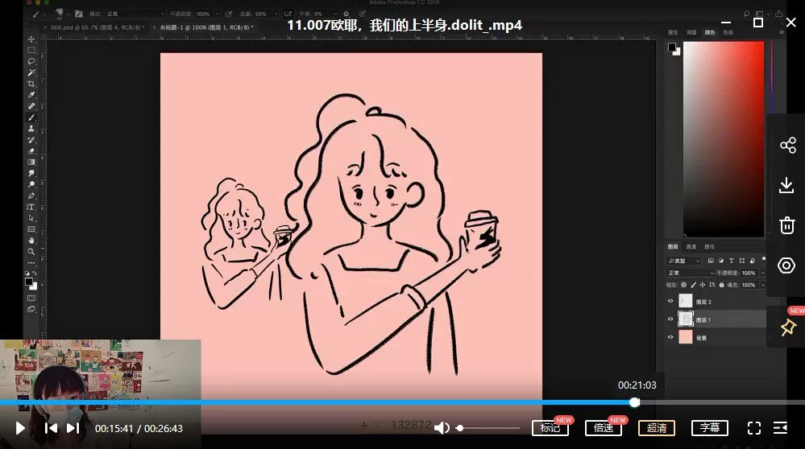Select the Gradient tool
The height and width of the screenshot is (449, 805).
[31, 162]
